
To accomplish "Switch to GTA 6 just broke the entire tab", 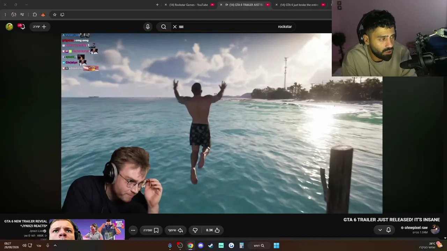I will point(300,5).
